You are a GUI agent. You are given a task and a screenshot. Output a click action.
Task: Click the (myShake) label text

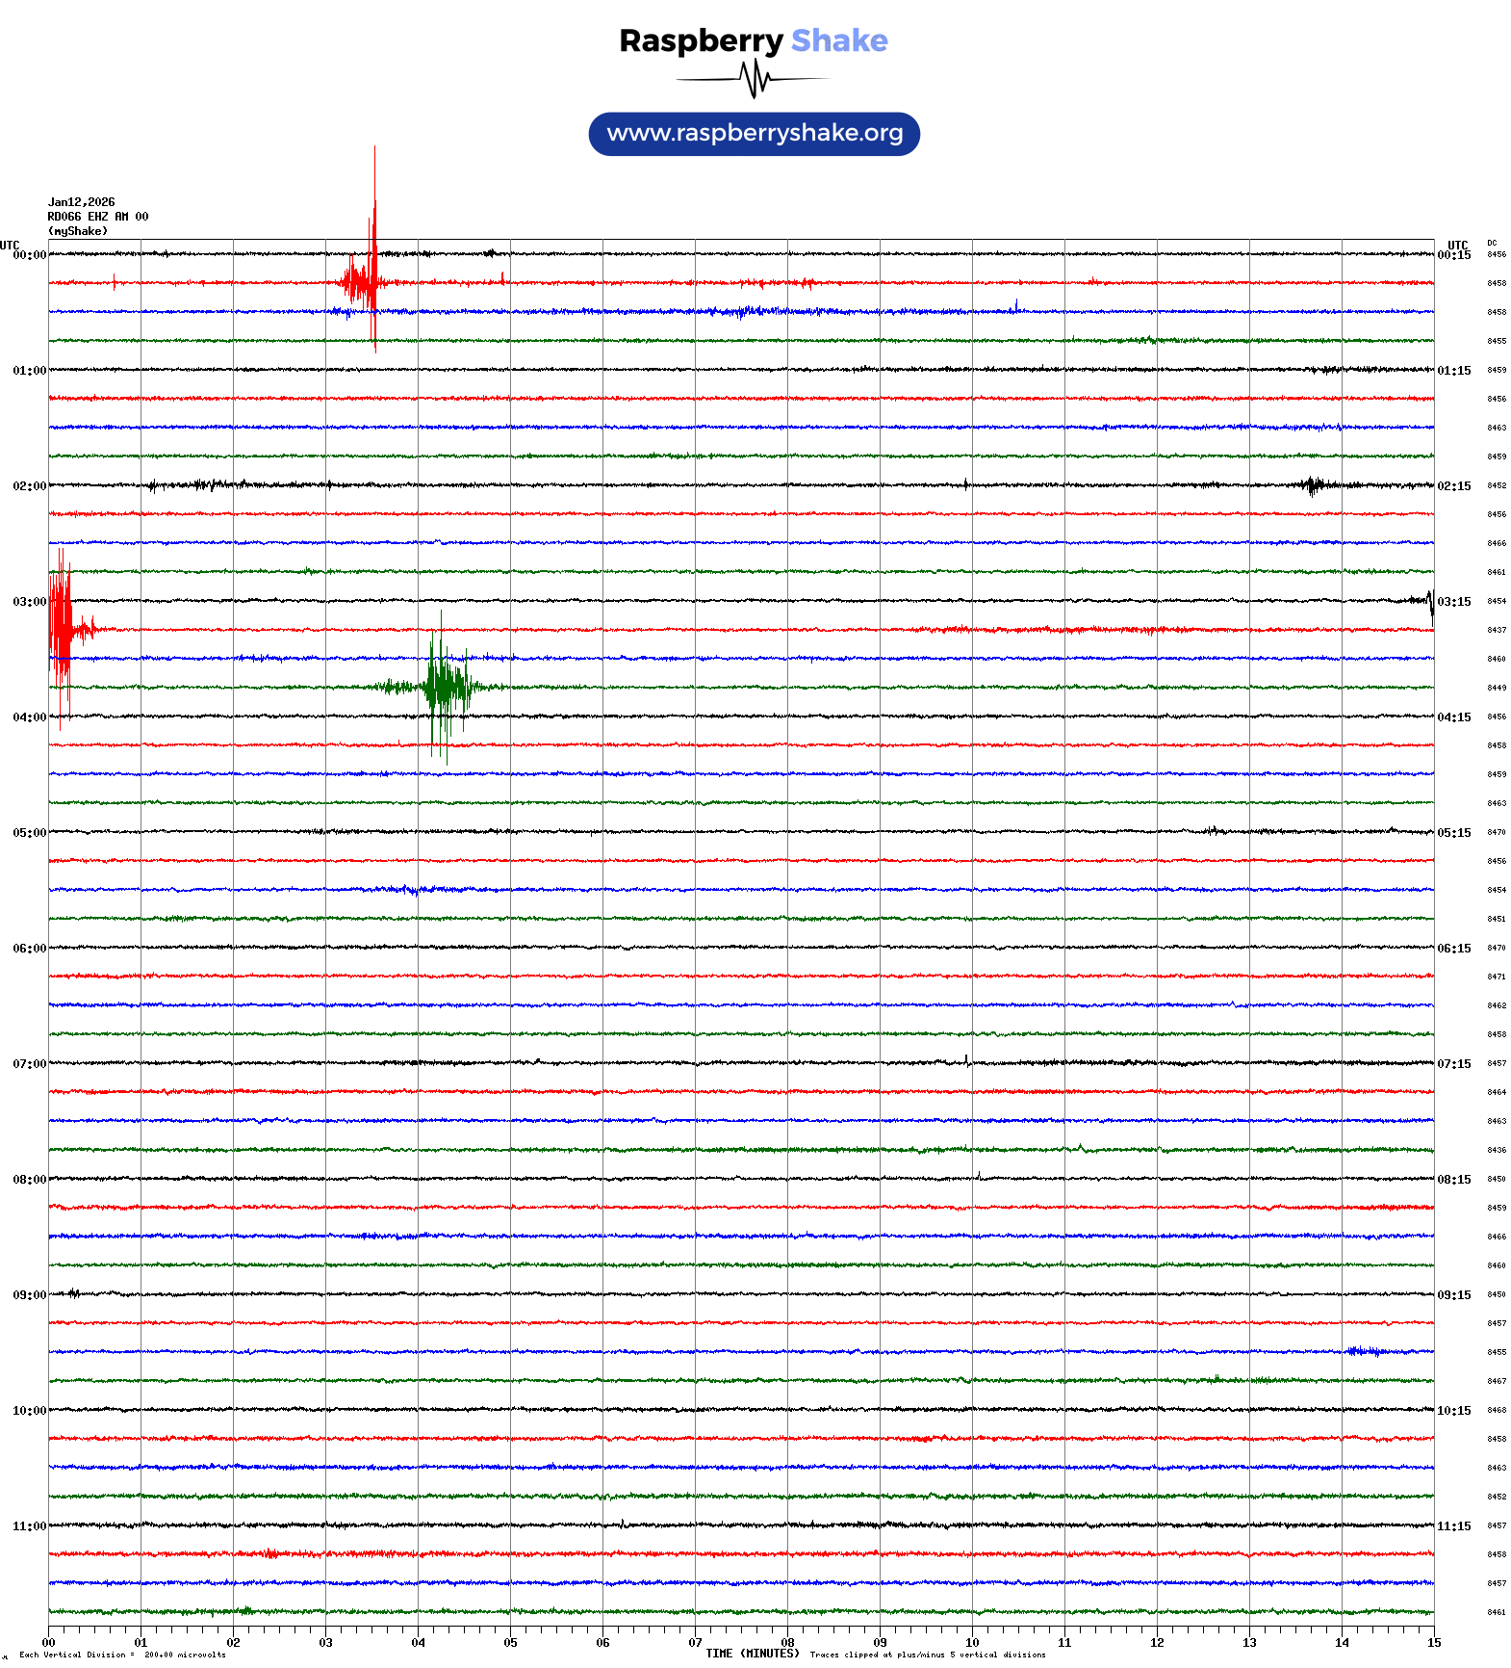point(78,231)
